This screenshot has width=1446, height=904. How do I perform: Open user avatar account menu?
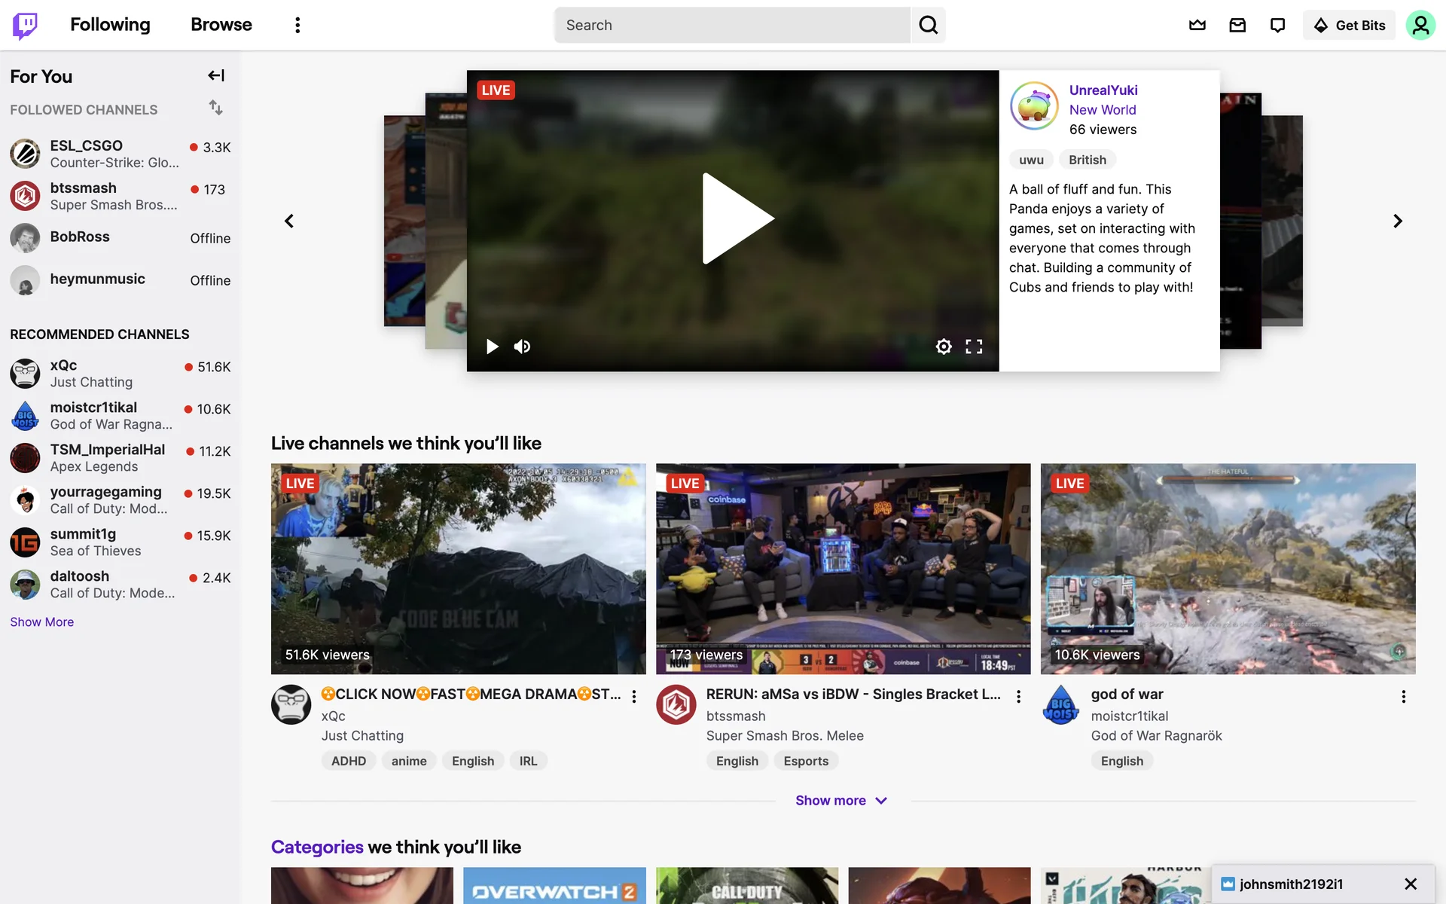coord(1420,25)
